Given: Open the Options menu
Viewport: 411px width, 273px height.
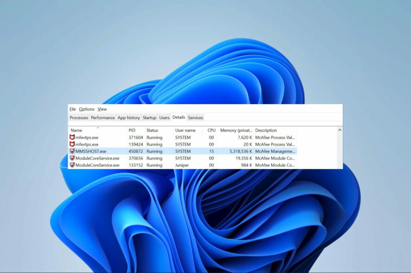Looking at the screenshot, I should pyautogui.click(x=86, y=109).
